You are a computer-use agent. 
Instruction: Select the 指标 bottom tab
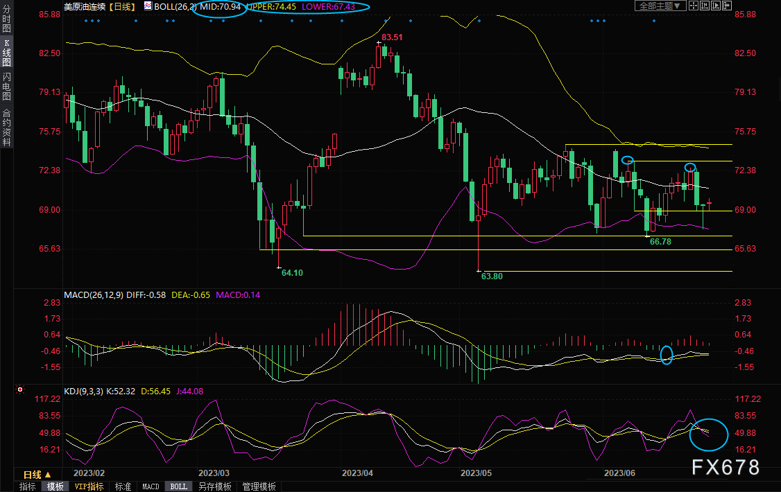[x=27, y=486]
